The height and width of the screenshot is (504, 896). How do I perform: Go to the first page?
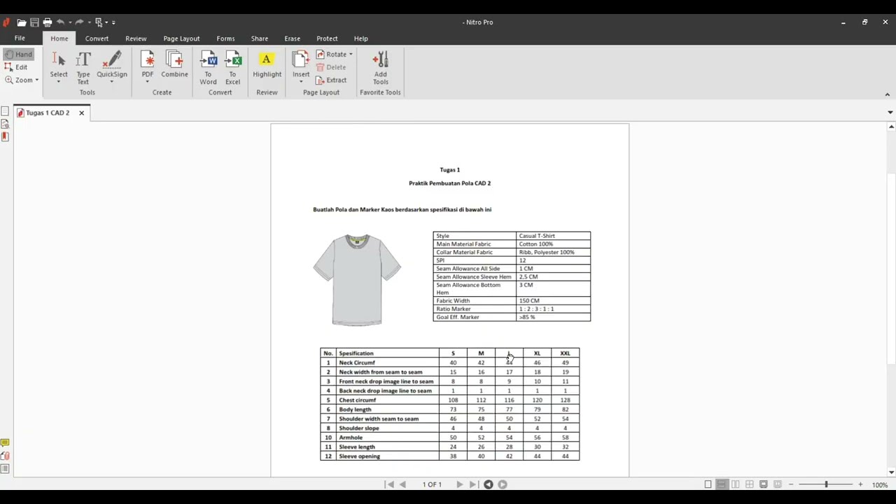[389, 484]
